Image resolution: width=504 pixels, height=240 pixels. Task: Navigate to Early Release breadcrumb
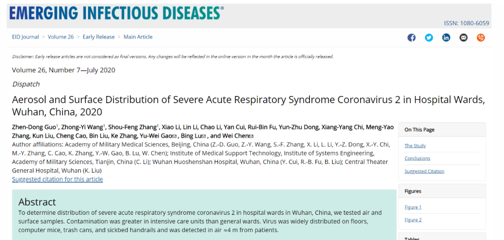click(x=98, y=37)
